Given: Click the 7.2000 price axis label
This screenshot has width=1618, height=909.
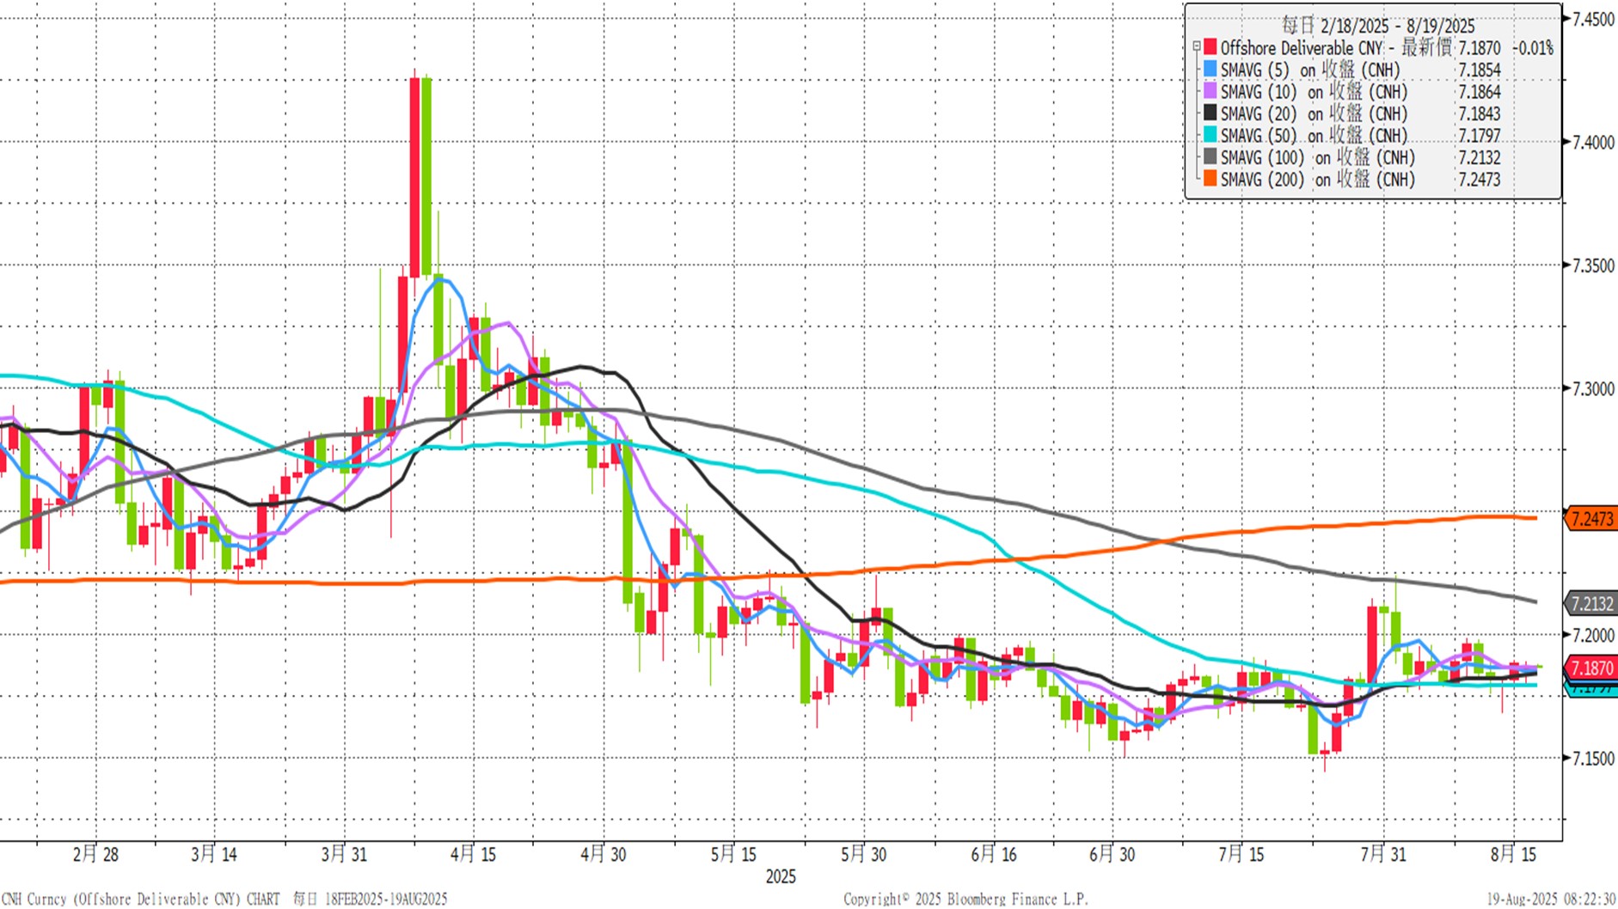Looking at the screenshot, I should point(1593,636).
